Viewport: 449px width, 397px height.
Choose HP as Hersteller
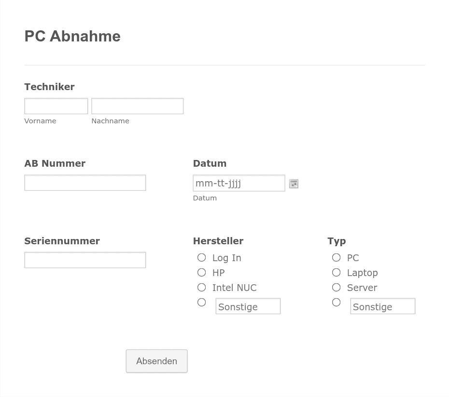202,272
